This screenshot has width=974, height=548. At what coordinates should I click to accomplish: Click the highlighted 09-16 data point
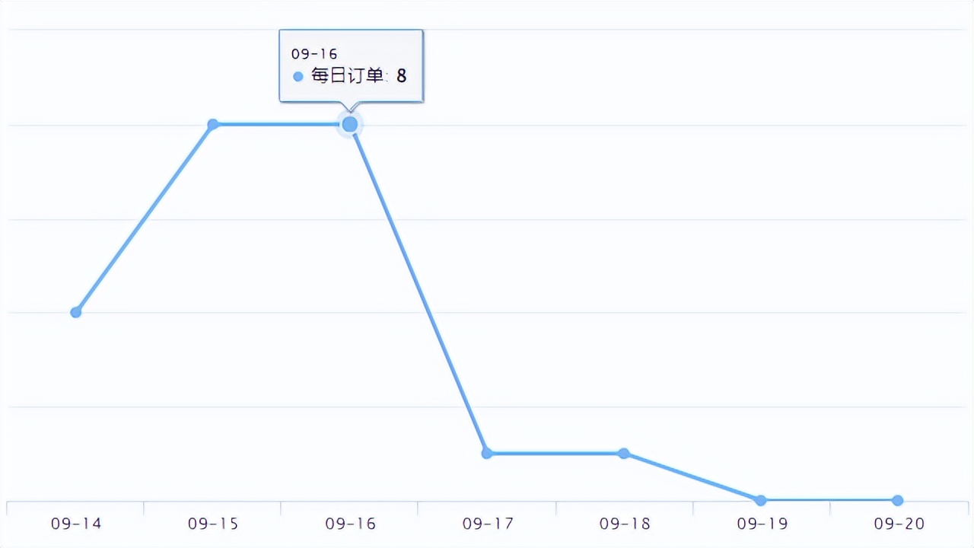coord(350,124)
